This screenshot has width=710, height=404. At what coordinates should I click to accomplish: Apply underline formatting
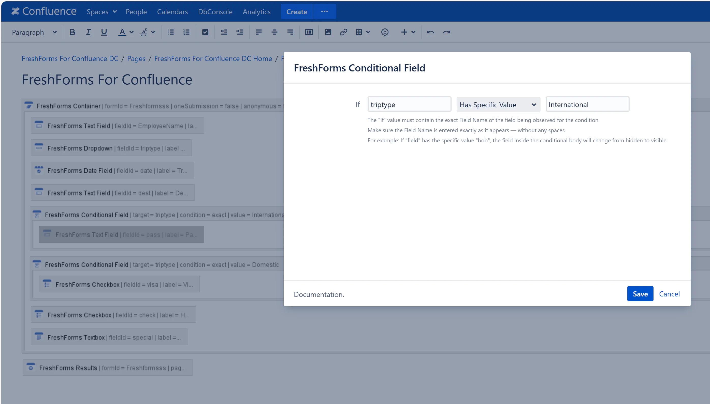pyautogui.click(x=104, y=32)
